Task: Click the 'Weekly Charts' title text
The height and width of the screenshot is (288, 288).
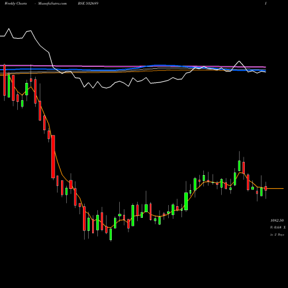Action: (x=16, y=3)
